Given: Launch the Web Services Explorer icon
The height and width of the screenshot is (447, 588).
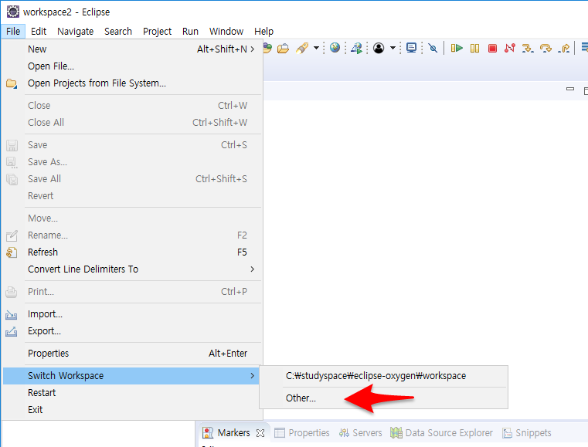Looking at the screenshot, I should (356, 48).
